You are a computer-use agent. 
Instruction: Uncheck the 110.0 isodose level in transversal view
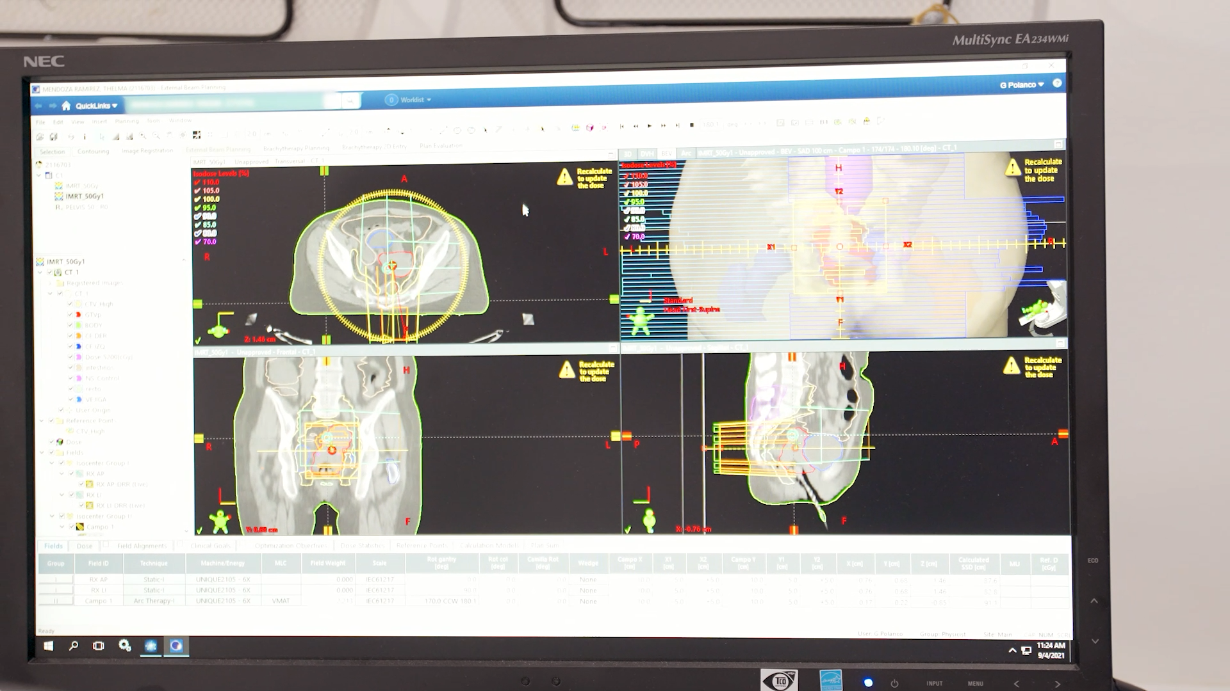[x=197, y=182]
